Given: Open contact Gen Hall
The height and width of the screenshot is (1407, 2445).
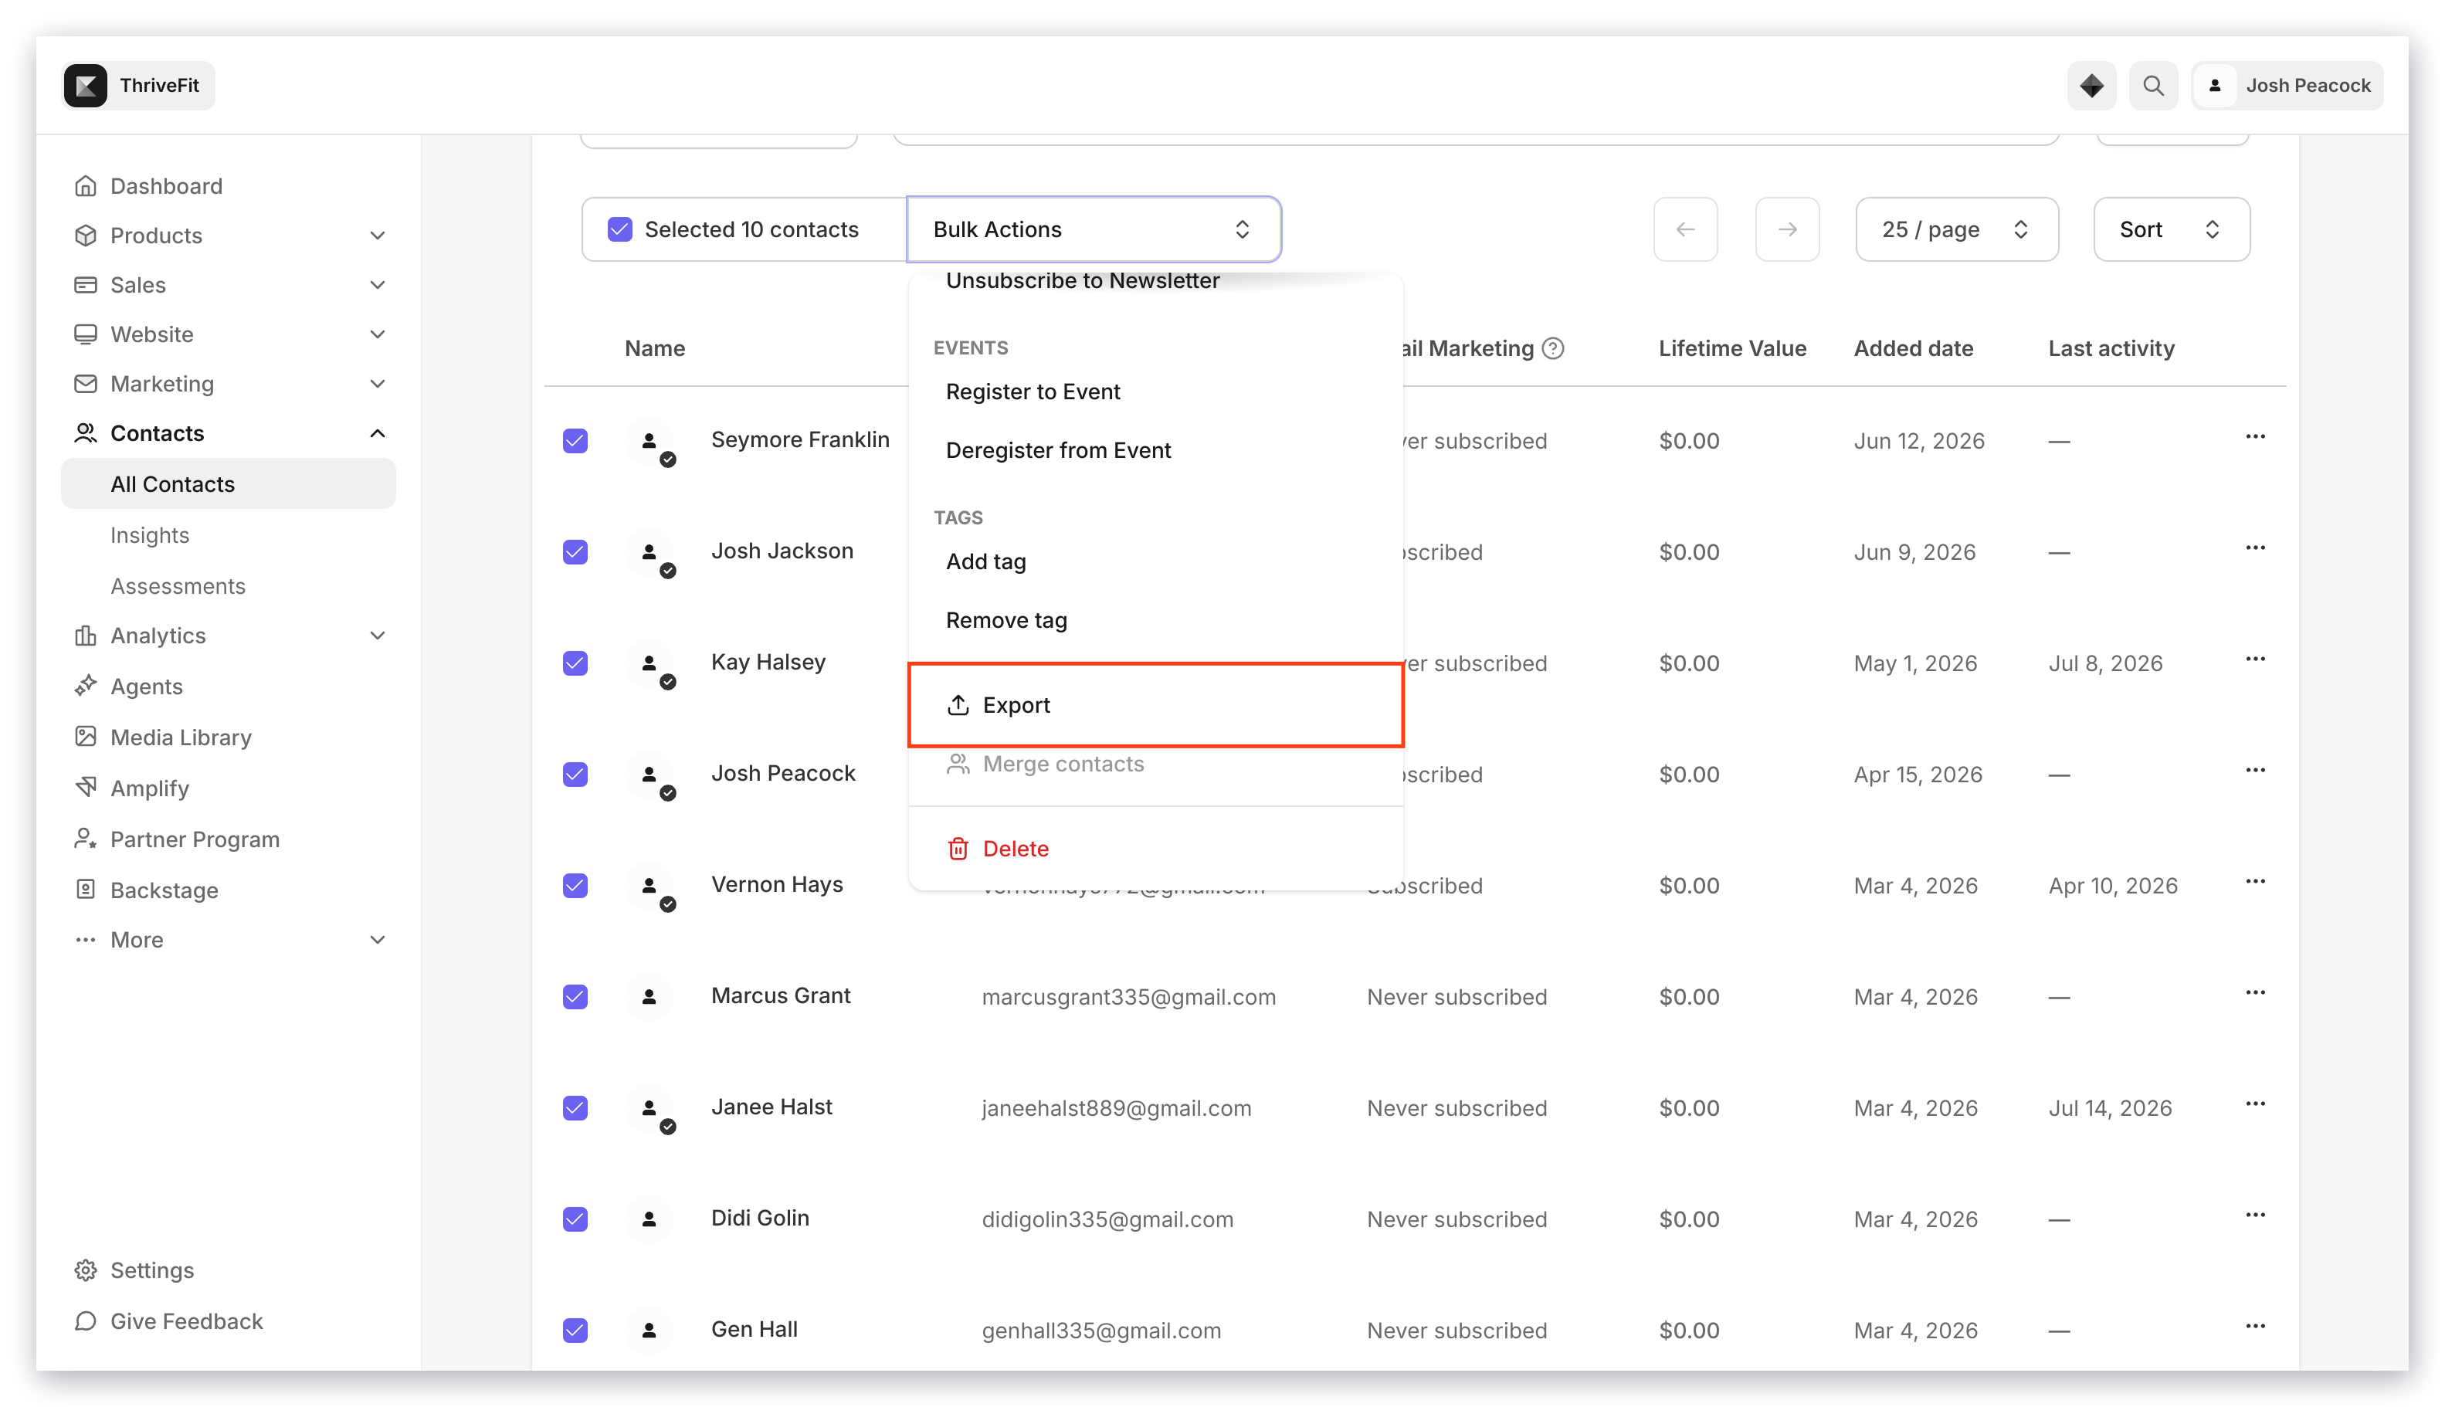Looking at the screenshot, I should tap(754, 1329).
